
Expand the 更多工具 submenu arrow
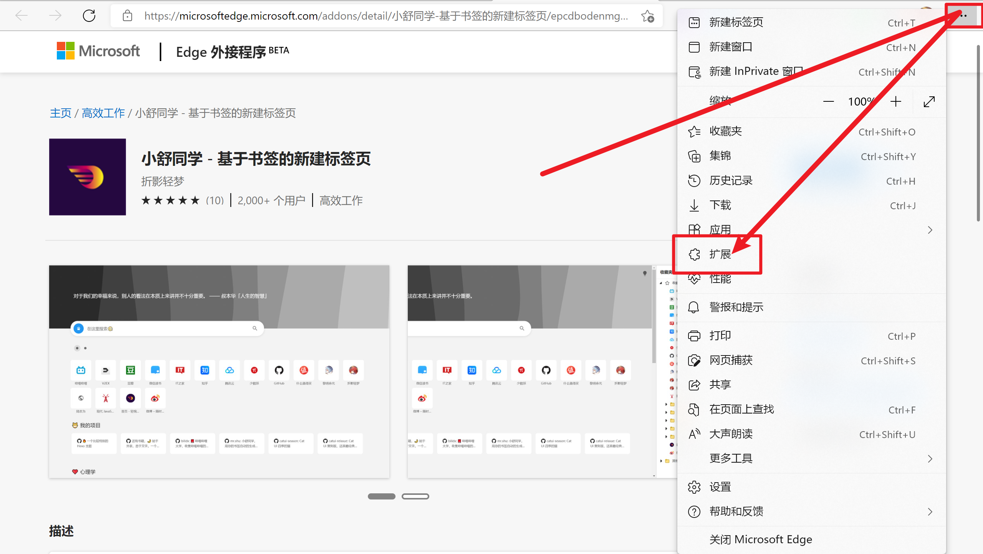point(930,459)
